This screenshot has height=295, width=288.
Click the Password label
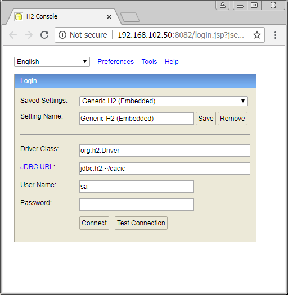[x=36, y=203]
